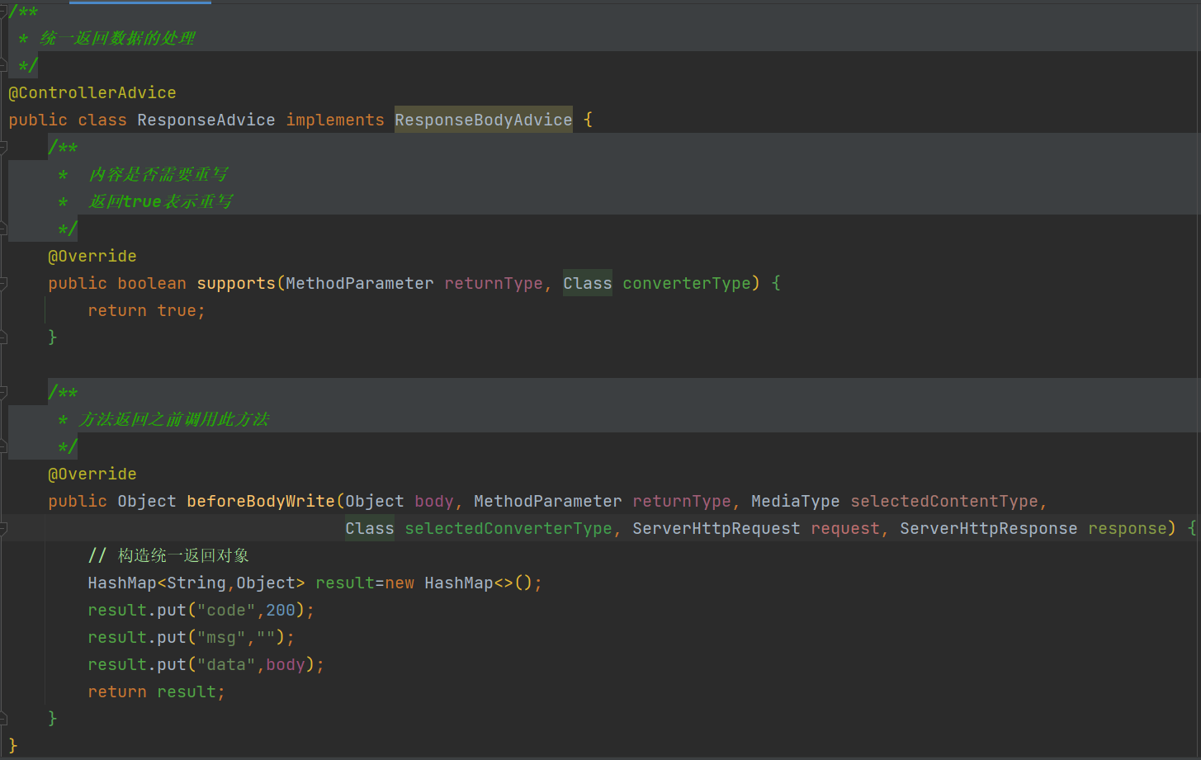Click the @ControllerAdvice annotation

coord(92,92)
